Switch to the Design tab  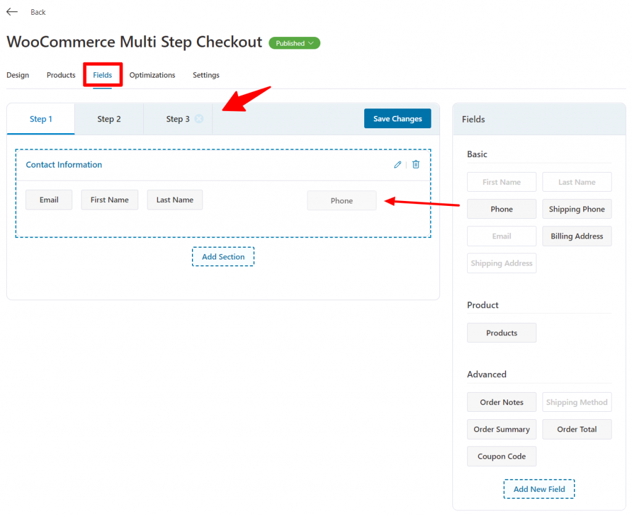point(18,75)
